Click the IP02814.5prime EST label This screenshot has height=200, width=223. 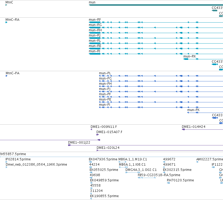point(18,159)
